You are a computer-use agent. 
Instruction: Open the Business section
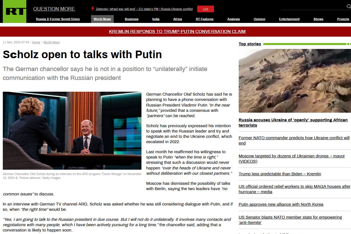click(132, 19)
